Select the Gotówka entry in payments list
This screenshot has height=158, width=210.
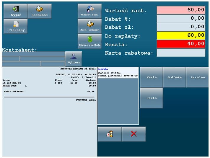click(x=103, y=69)
